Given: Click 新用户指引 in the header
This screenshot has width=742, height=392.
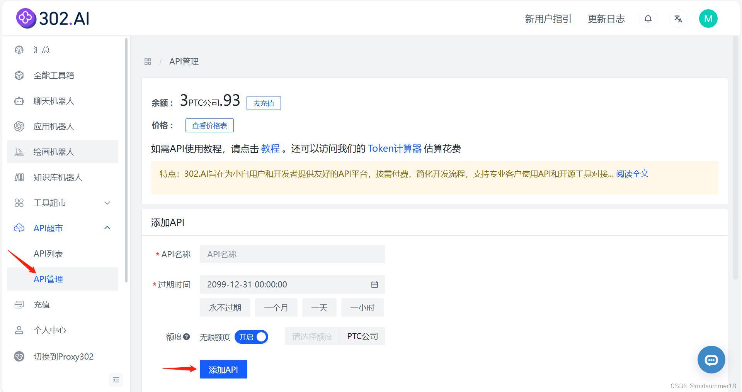Looking at the screenshot, I should pyautogui.click(x=548, y=19).
